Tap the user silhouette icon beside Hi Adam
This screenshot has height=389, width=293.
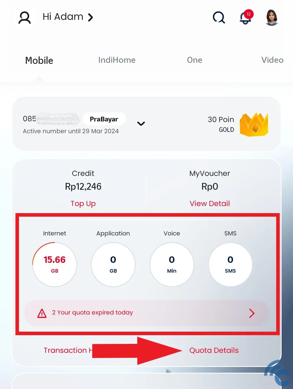coord(24,18)
